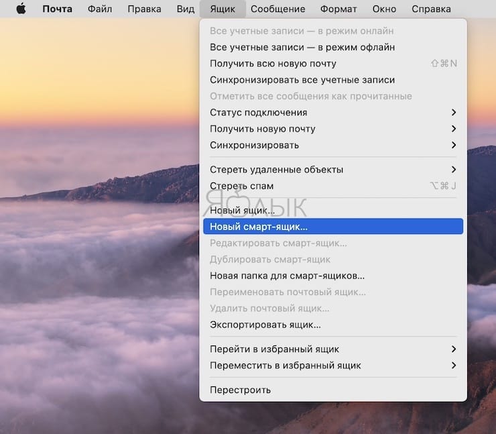Close the open Ящик menu in menu bar

click(x=223, y=9)
